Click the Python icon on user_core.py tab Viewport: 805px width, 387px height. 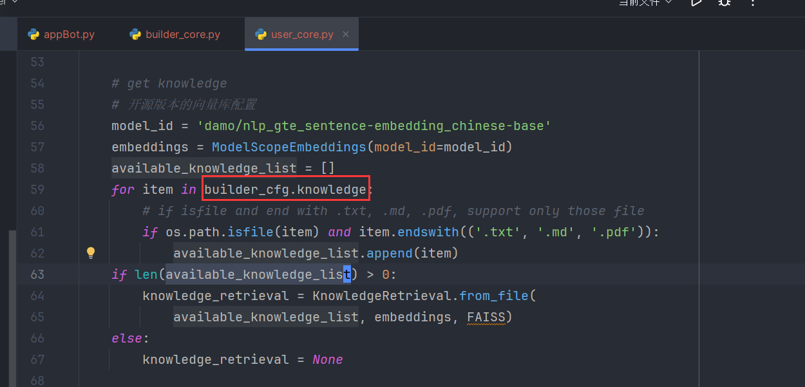pyautogui.click(x=261, y=34)
